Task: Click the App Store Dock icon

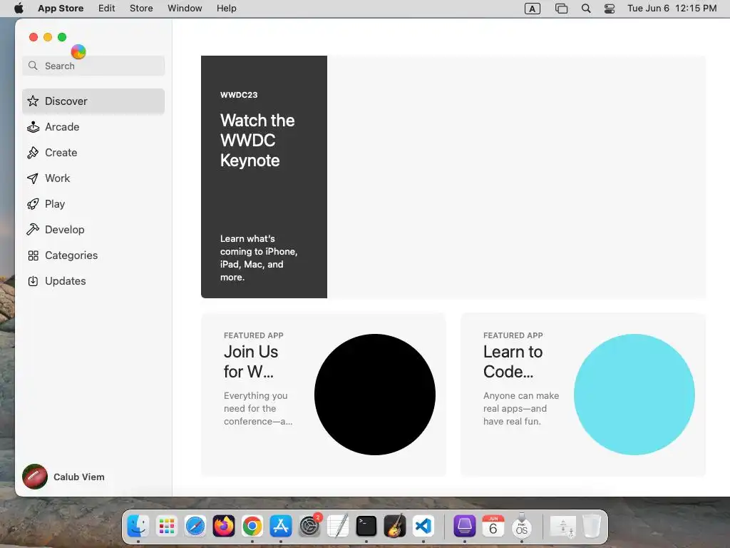Action: (280, 526)
